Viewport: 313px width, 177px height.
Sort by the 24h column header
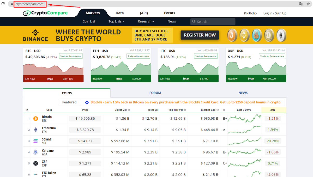(x=273, y=110)
